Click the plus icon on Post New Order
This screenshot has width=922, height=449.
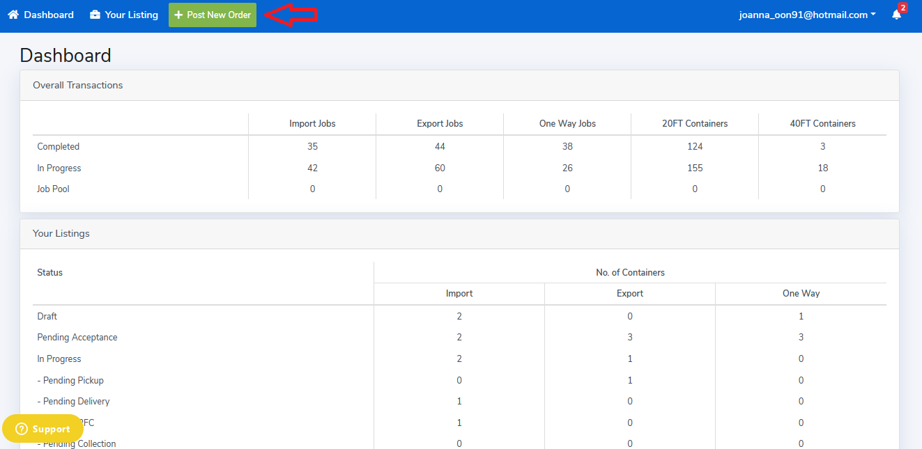[178, 15]
